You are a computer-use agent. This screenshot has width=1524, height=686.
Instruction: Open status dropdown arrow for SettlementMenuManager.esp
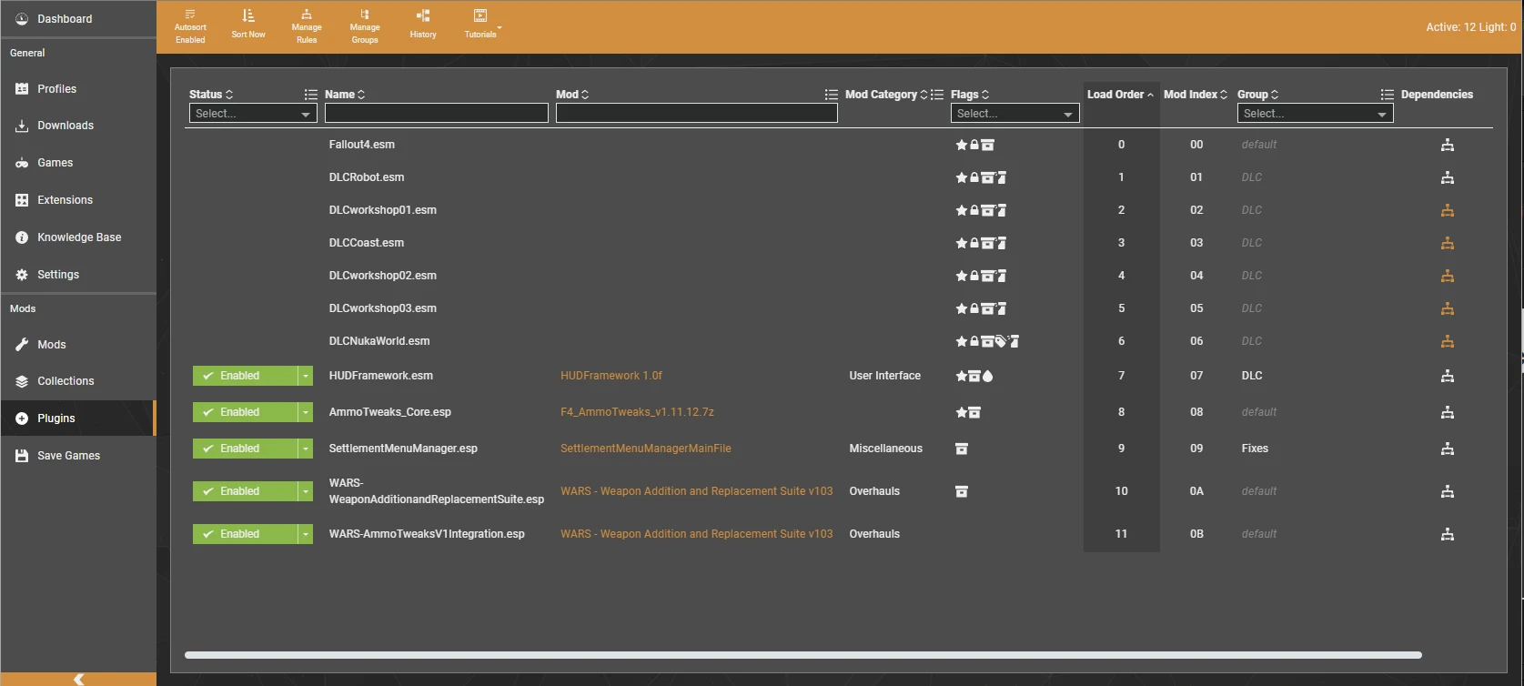tap(306, 449)
